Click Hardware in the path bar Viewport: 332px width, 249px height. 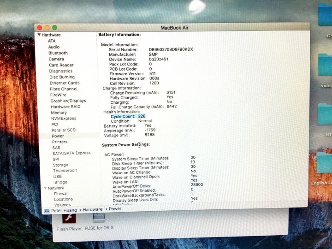click(x=92, y=209)
